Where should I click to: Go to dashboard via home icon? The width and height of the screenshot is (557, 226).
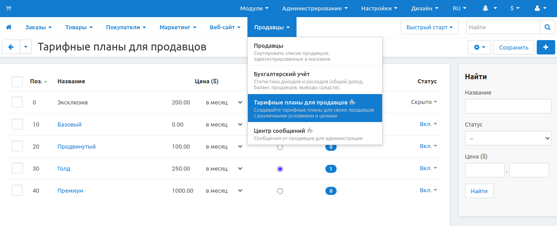point(9,27)
